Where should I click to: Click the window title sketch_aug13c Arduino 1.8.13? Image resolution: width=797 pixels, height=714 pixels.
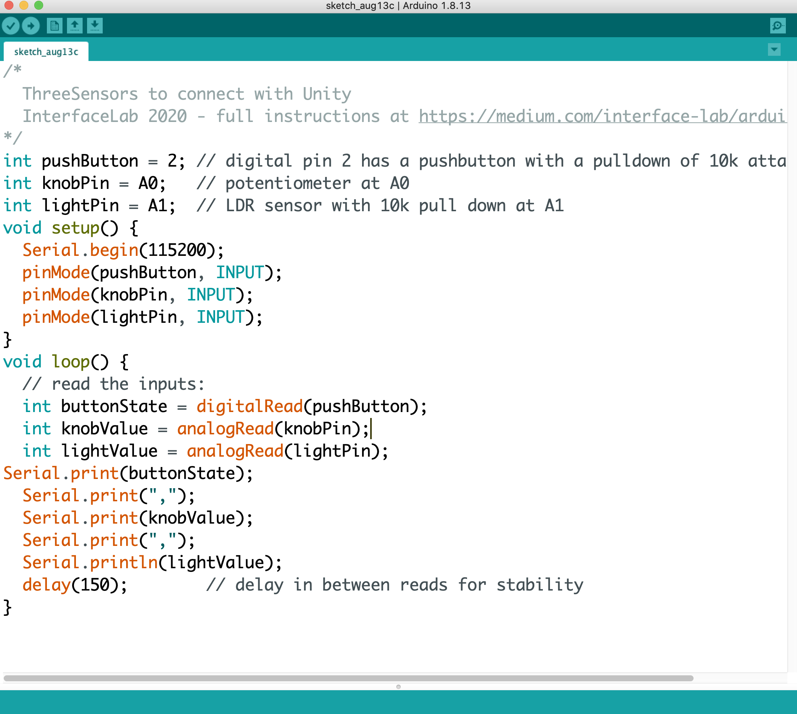pyautogui.click(x=398, y=6)
